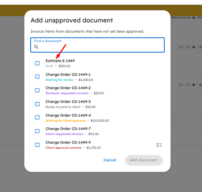The height and width of the screenshot is (192, 202).
Task: Enable the Change Order CO-1449-3 checkbox
Action: (x=37, y=104)
